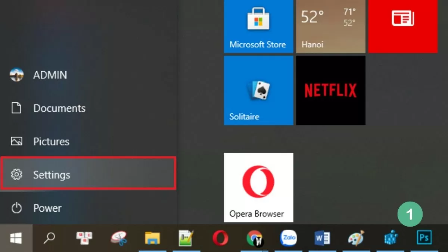This screenshot has height=252, width=448.
Task: Open the Snipping tool from the taskbar
Action: pyautogui.click(x=119, y=238)
